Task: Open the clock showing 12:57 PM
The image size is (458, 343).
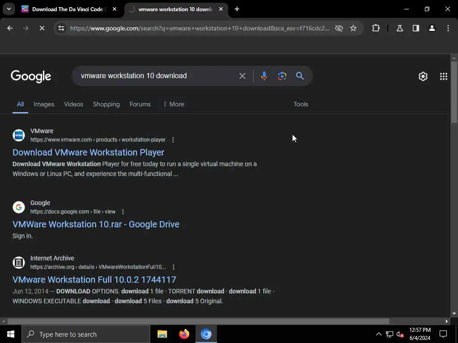Action: click(x=420, y=334)
